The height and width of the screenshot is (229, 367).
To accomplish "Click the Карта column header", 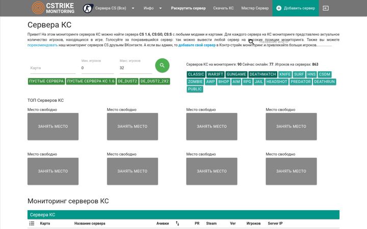I will tap(45, 223).
